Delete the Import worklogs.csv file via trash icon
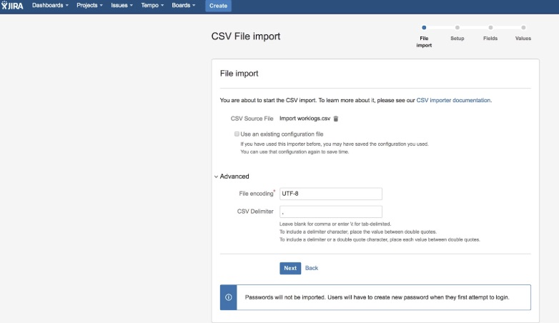 [x=336, y=119]
